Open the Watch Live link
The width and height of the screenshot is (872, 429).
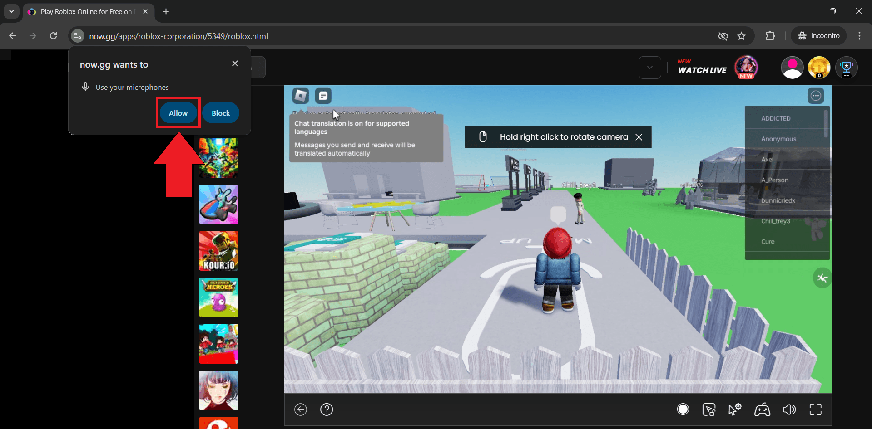pos(702,67)
